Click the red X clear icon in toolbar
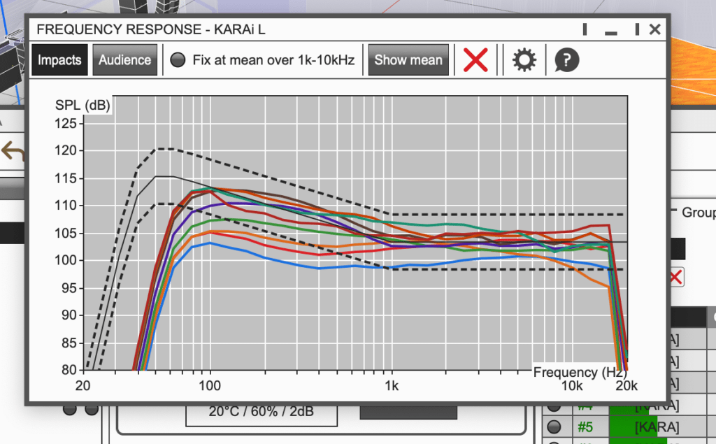Screen dimensions: 716x444 pos(475,60)
